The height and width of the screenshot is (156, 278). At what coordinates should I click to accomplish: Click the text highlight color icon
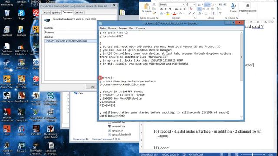168,13
